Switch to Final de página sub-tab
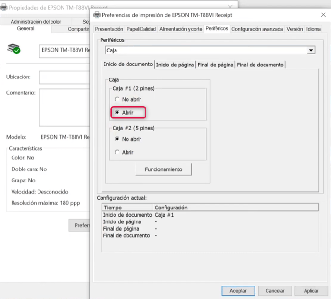This screenshot has width=331, height=299. click(x=216, y=65)
